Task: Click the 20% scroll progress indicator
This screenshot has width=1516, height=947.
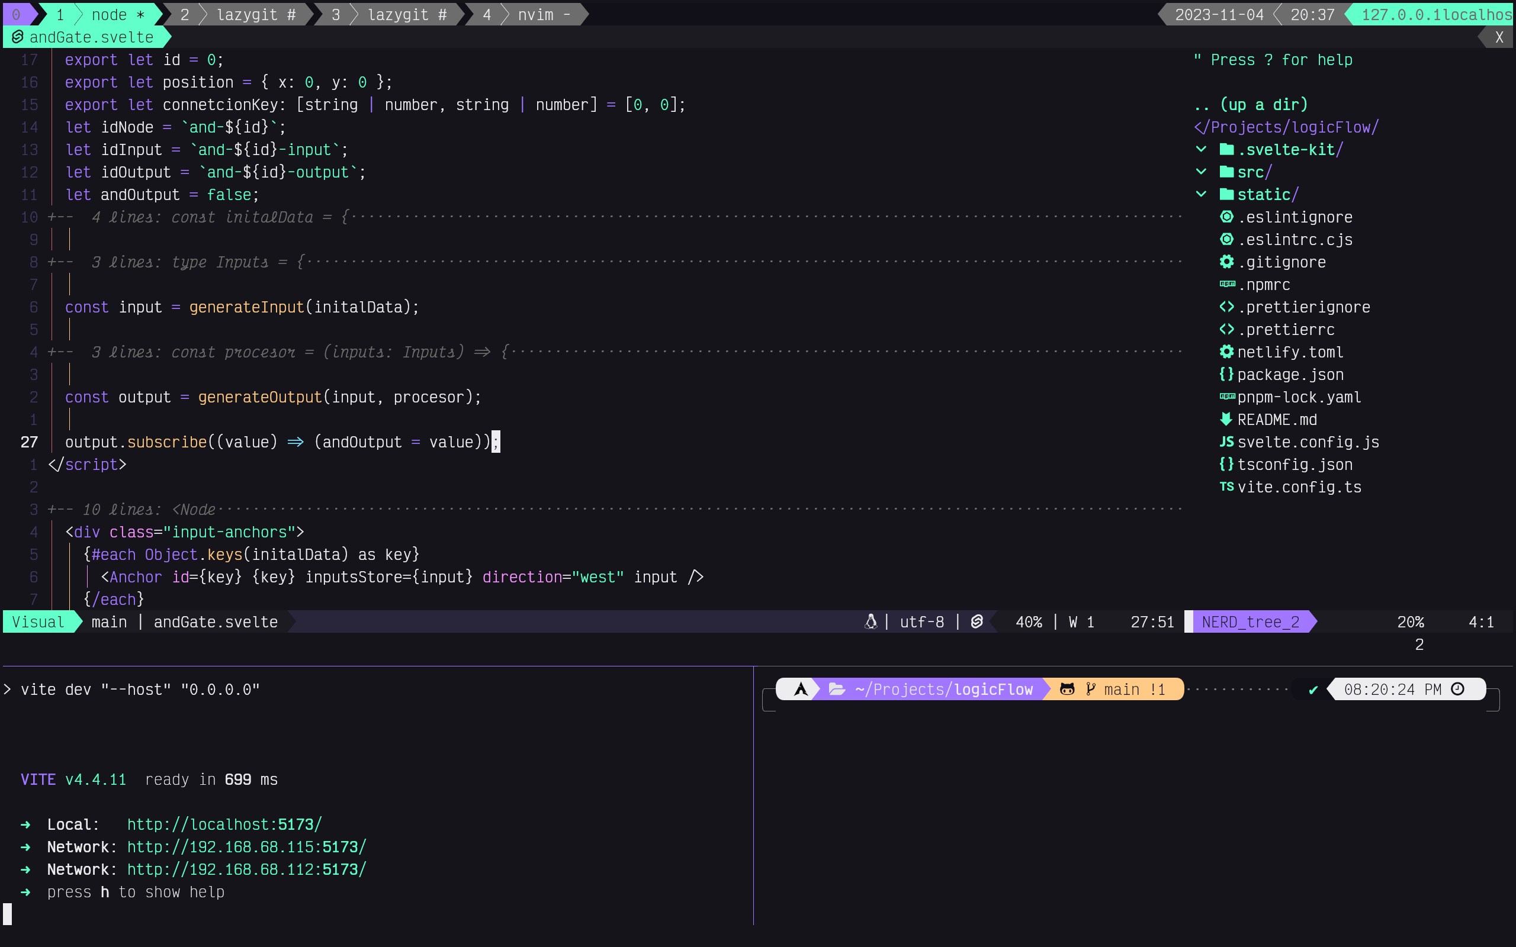Action: point(1411,621)
